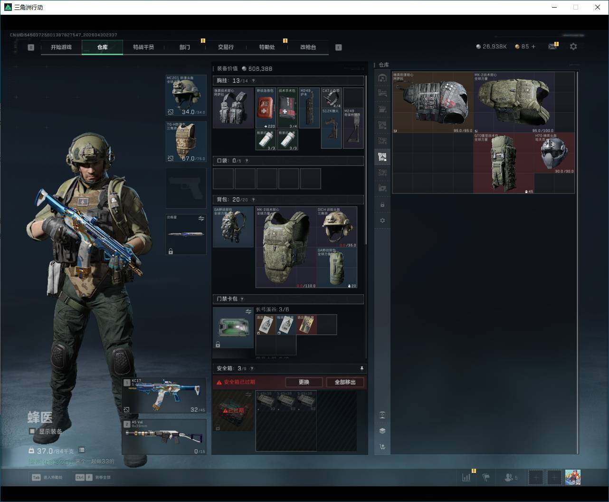Click the 全部移出 button

[x=345, y=382]
